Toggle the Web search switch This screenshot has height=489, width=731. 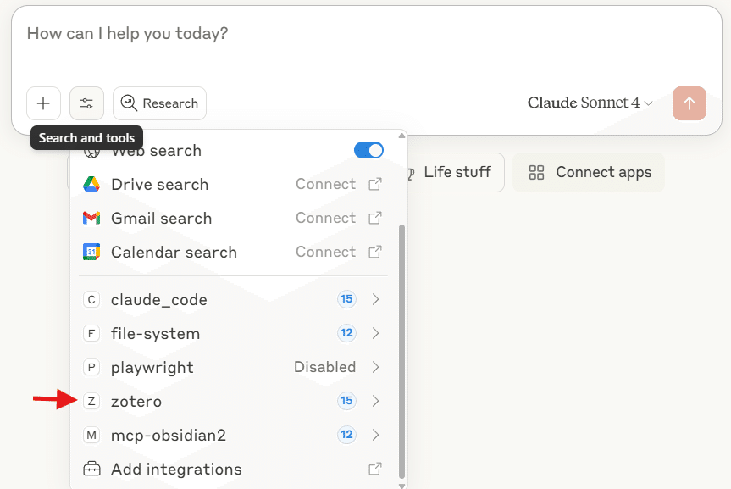(368, 150)
